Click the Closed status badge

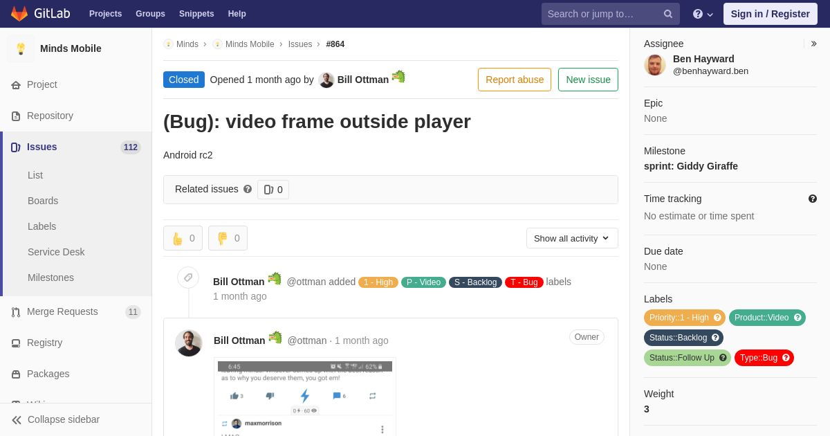pos(184,80)
